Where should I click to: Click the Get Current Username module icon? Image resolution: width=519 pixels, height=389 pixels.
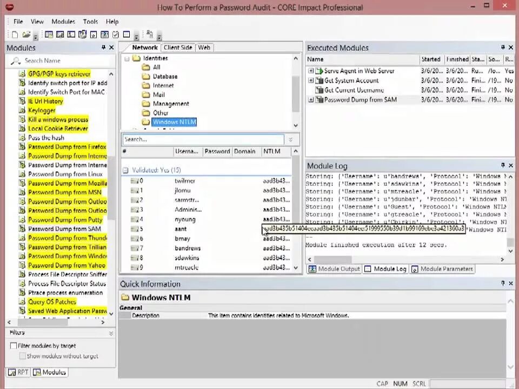tap(319, 90)
